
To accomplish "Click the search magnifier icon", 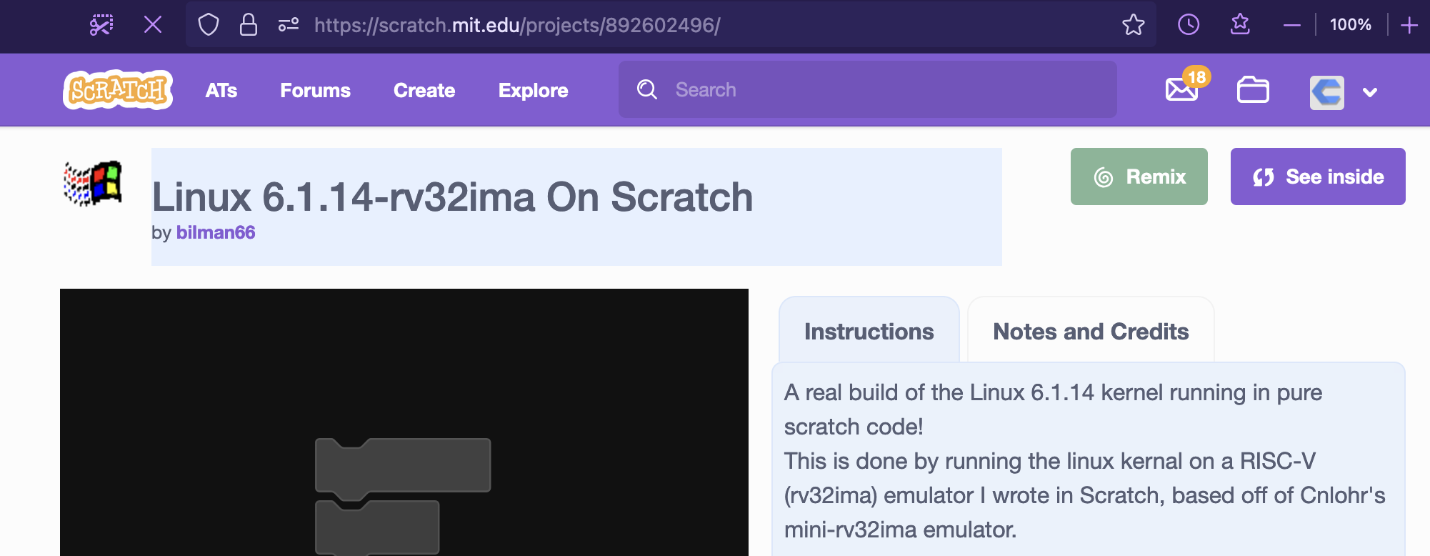I will [x=646, y=89].
